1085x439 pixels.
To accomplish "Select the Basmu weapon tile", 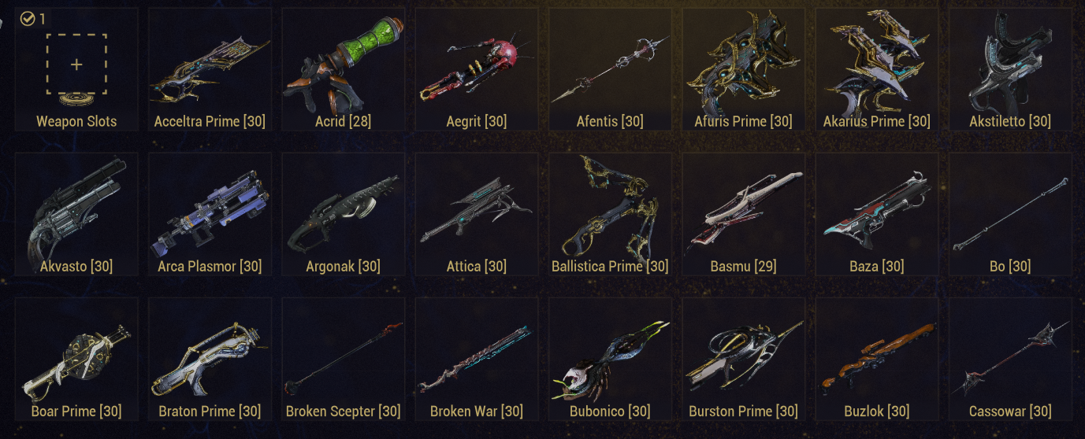I will coord(744,214).
